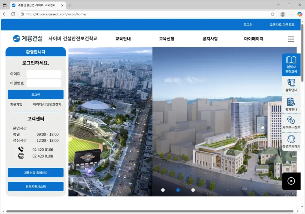Open the hamburger menu icon
Screen dimensions: 305x214
pos(291,39)
